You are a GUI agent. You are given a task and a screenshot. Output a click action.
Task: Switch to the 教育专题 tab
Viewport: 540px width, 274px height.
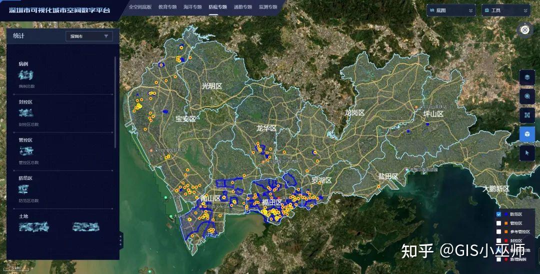(167, 7)
